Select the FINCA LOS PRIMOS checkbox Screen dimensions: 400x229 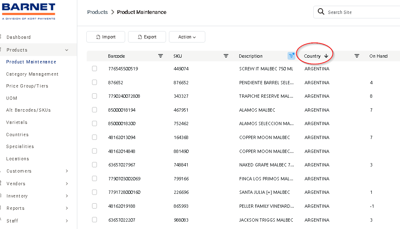[94, 179]
